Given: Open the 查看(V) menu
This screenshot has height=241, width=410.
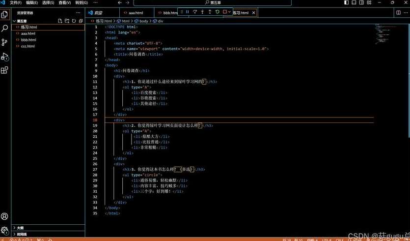Looking at the screenshot, I should (65, 2).
